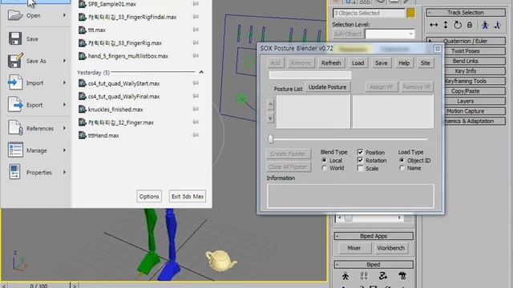Adjust the posture blend slider handle

coord(271,138)
